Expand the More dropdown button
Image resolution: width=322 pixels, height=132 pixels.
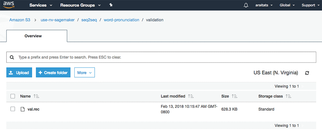coord(84,73)
